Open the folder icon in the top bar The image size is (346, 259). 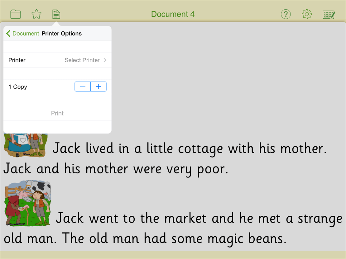point(16,14)
